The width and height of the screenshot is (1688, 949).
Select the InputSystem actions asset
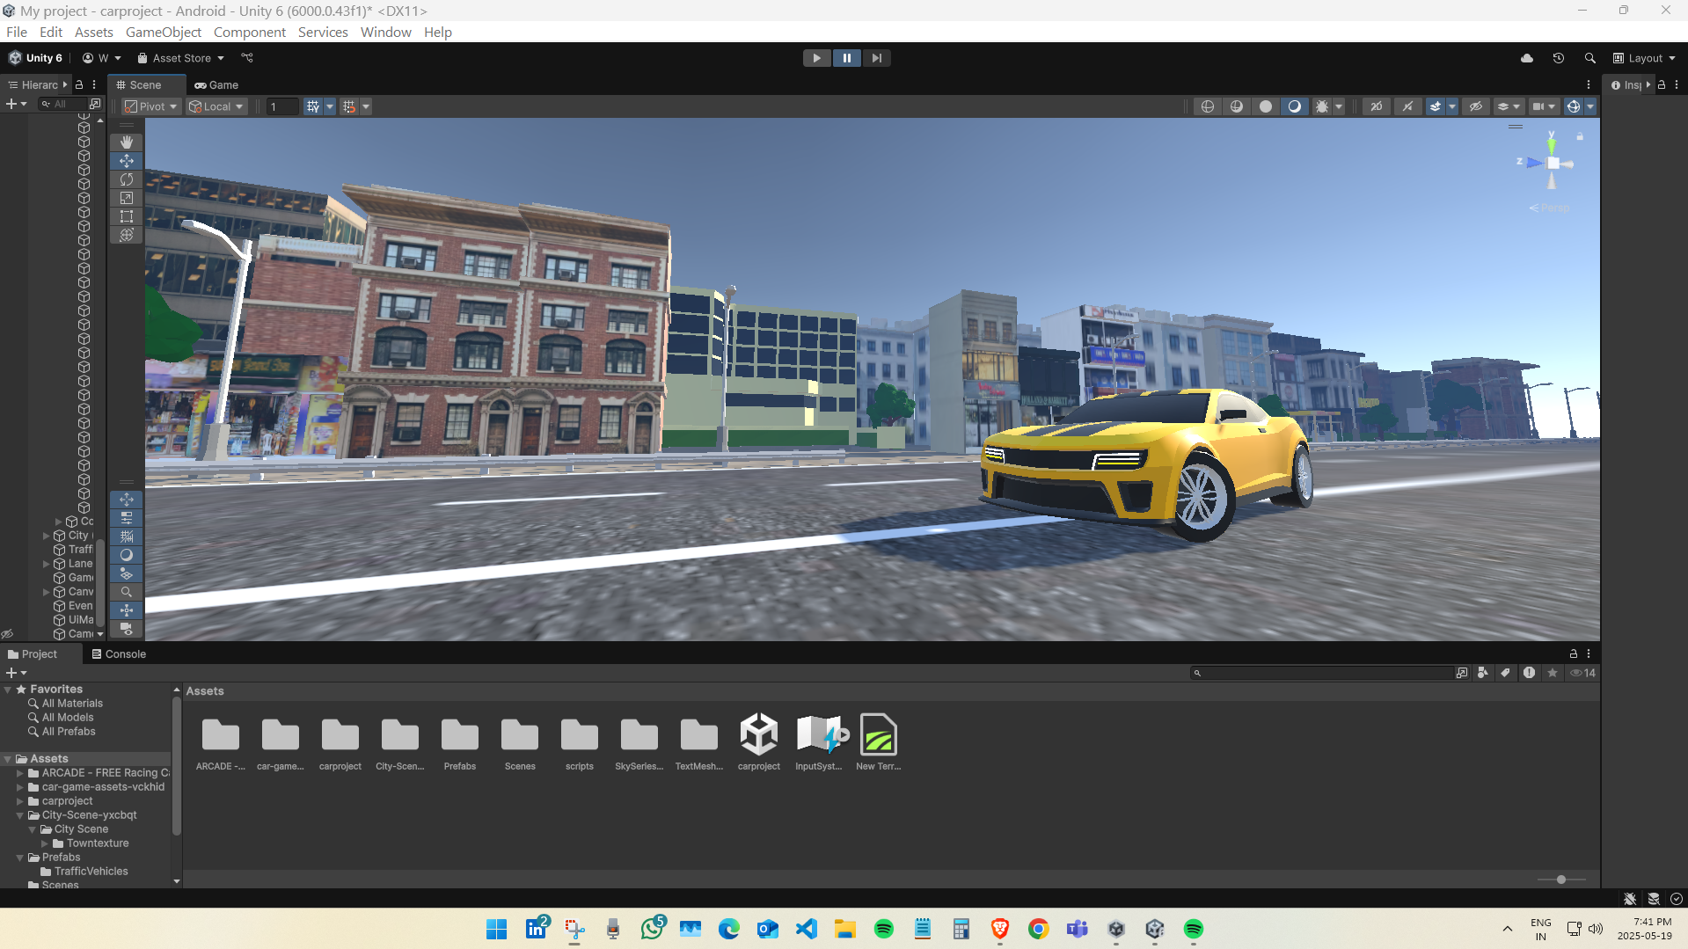tap(819, 742)
